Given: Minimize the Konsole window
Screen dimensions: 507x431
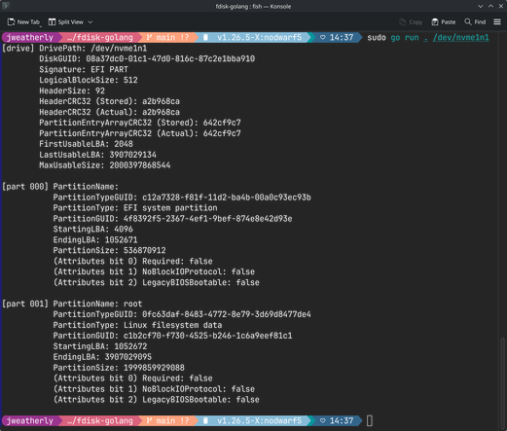Looking at the screenshot, I should 481,6.
